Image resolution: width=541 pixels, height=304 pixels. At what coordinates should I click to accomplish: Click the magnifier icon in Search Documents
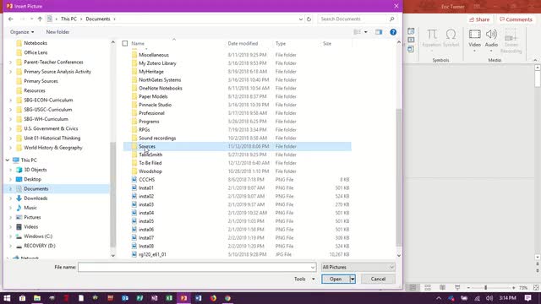click(392, 19)
